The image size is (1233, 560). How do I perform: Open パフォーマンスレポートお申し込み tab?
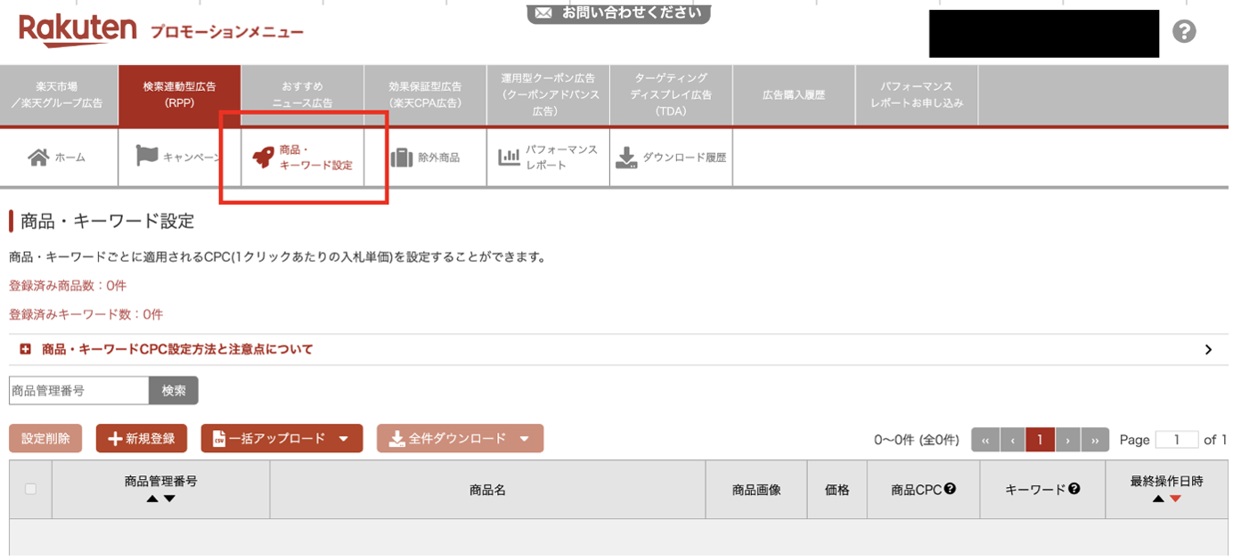pos(917,94)
